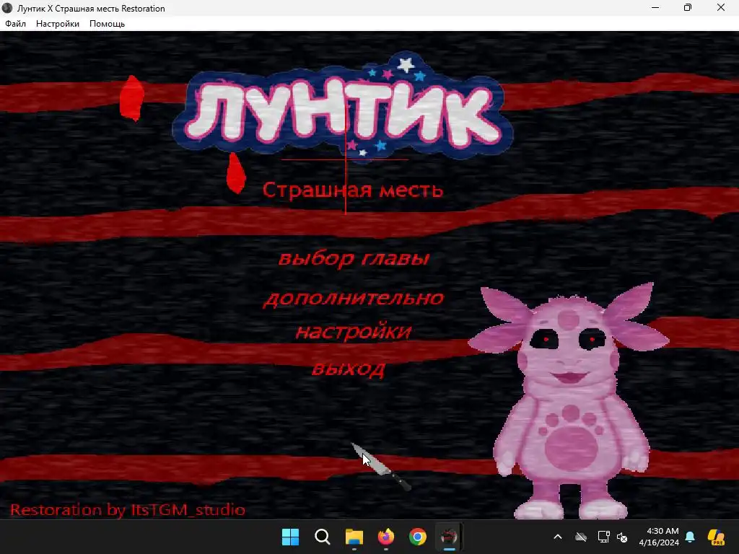
Task: Open the Настройки menu in menu bar
Action: click(x=58, y=24)
